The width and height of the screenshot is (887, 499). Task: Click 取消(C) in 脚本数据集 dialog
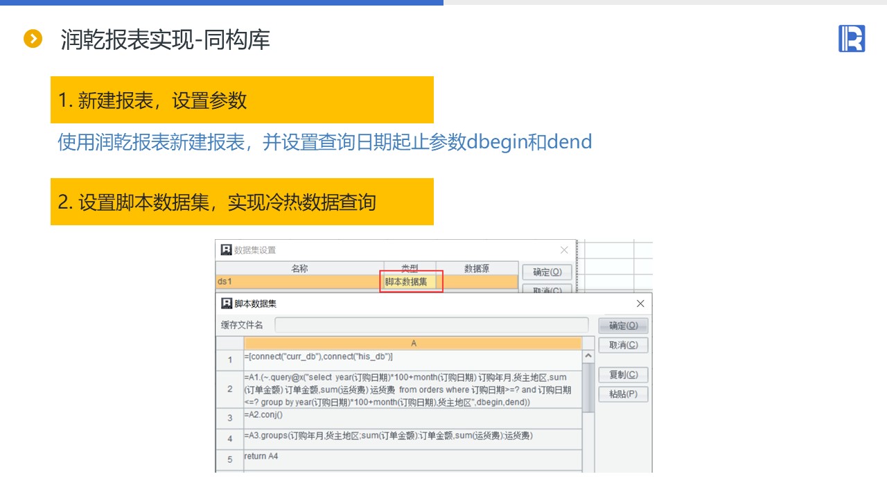[623, 345]
